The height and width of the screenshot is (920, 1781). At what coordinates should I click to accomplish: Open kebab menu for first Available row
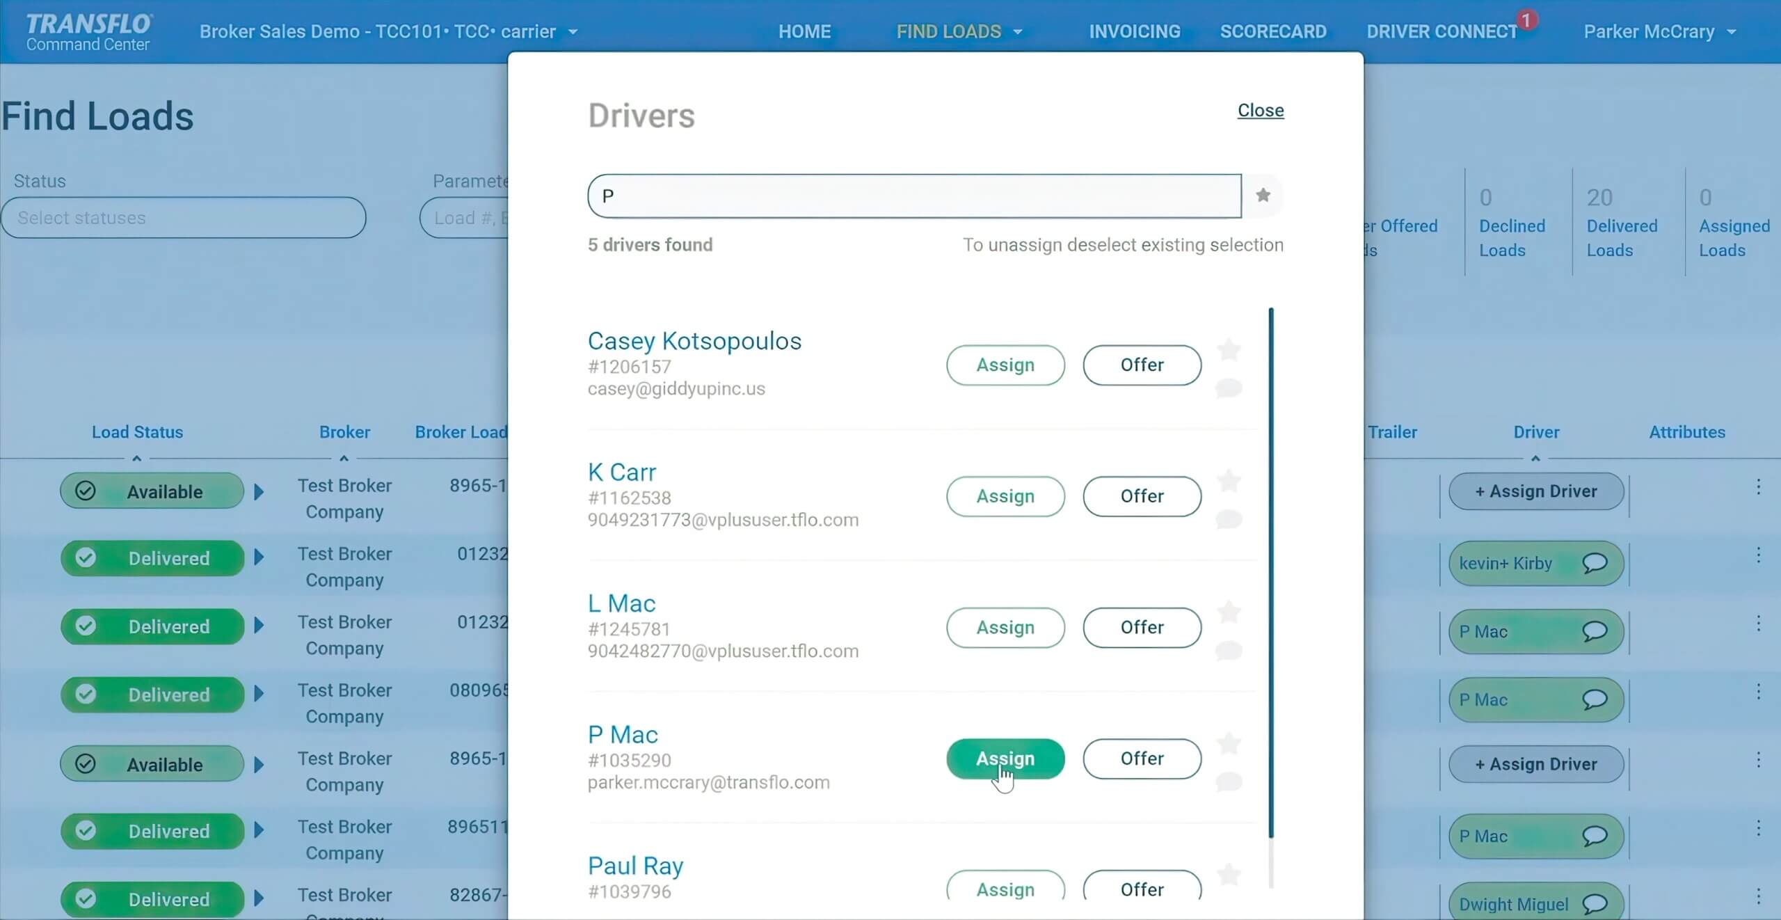point(1758,487)
